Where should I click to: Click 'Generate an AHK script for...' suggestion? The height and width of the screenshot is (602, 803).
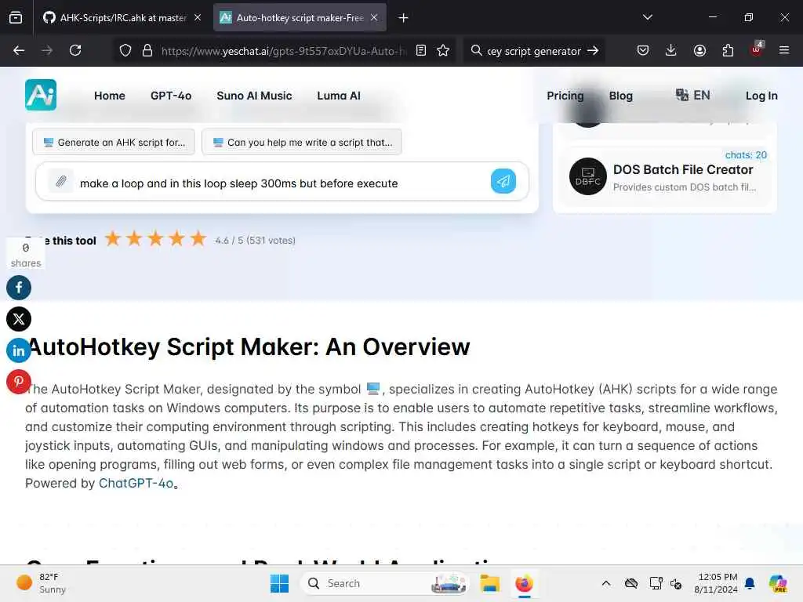click(x=114, y=143)
